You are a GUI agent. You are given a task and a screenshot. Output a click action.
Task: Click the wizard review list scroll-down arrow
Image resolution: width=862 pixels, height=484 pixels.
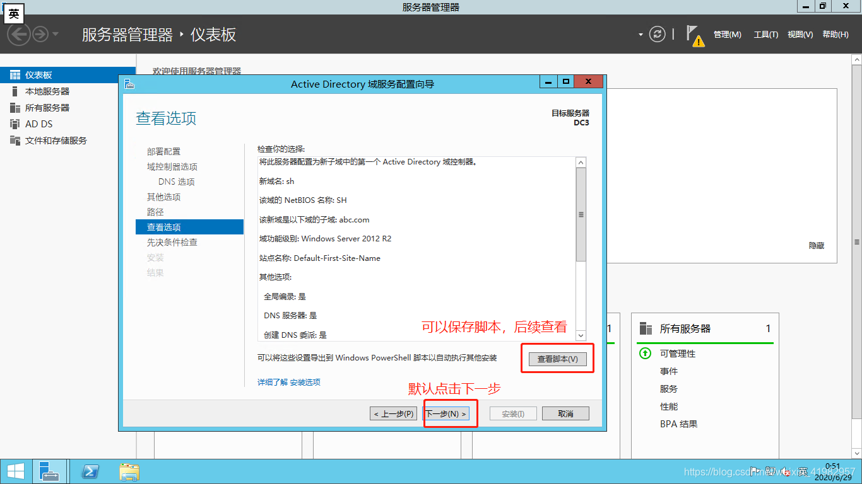point(581,336)
